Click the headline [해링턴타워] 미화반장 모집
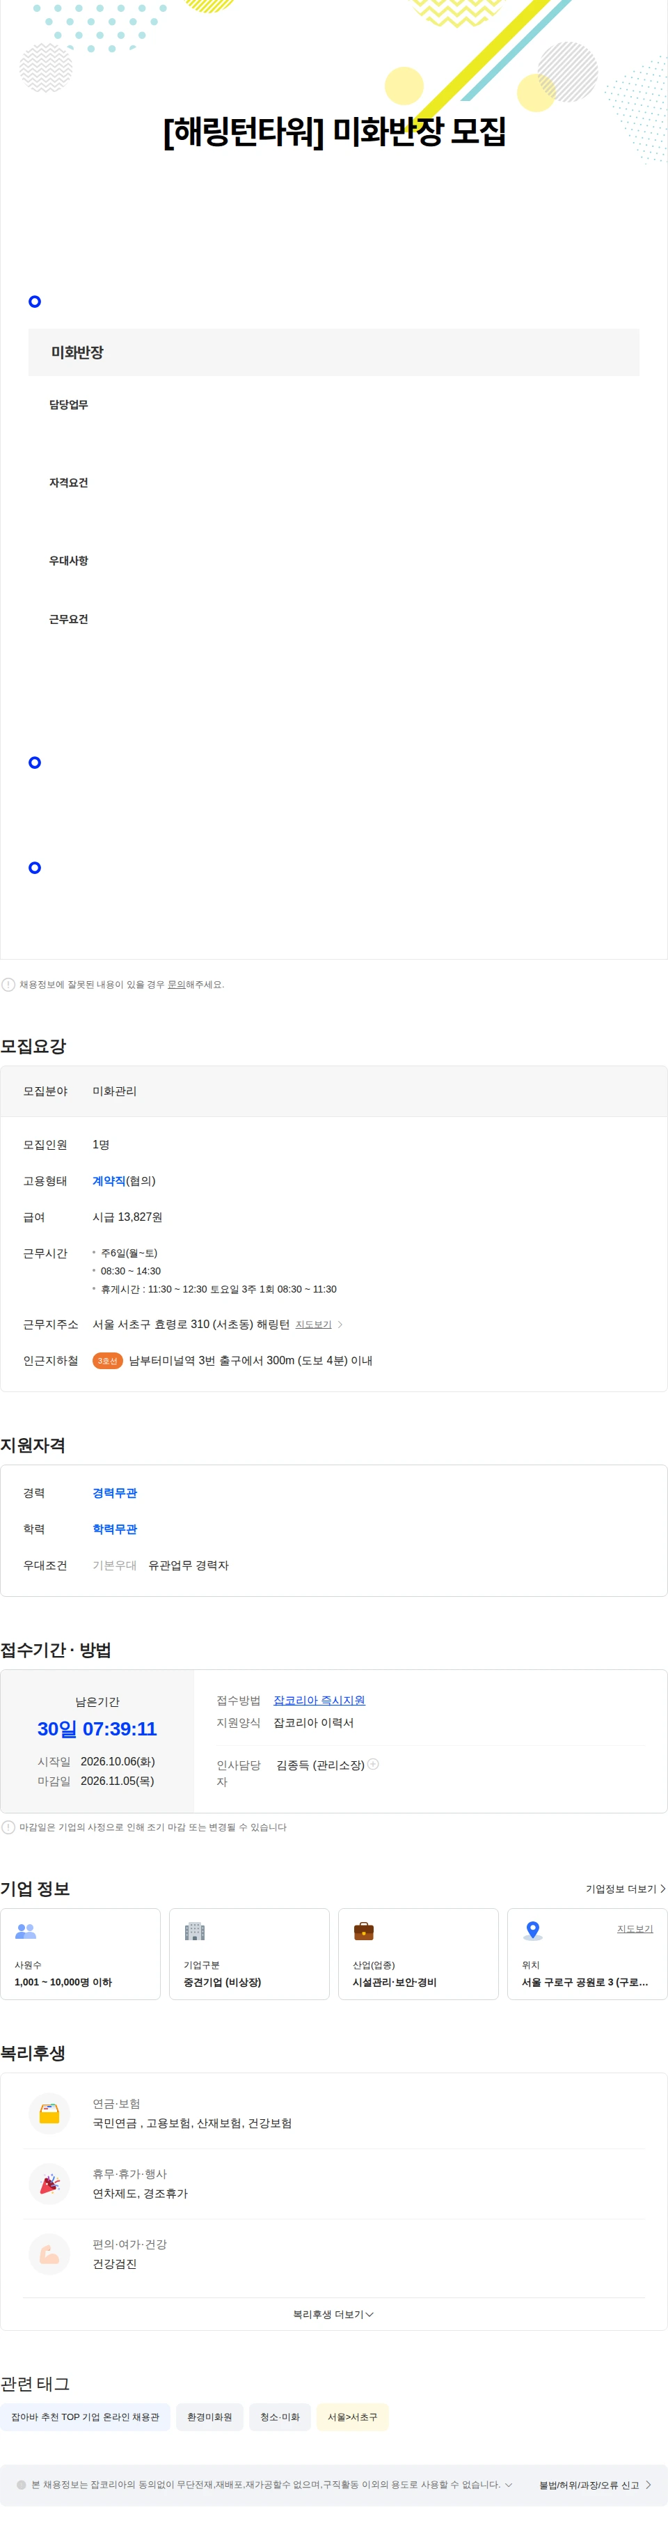This screenshot has height=2521, width=668. (x=333, y=131)
